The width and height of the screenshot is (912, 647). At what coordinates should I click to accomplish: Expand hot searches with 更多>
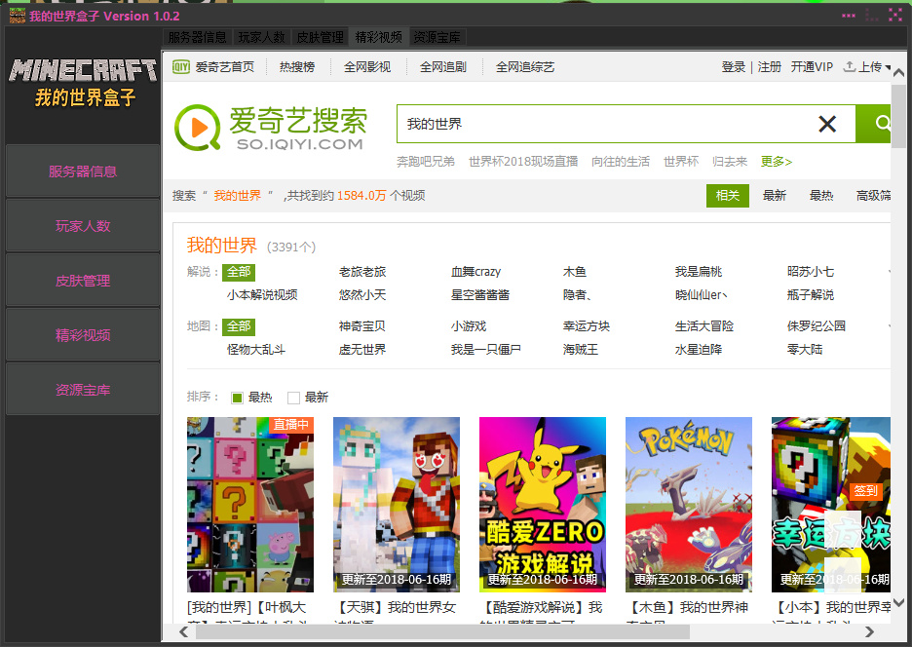pyautogui.click(x=777, y=161)
